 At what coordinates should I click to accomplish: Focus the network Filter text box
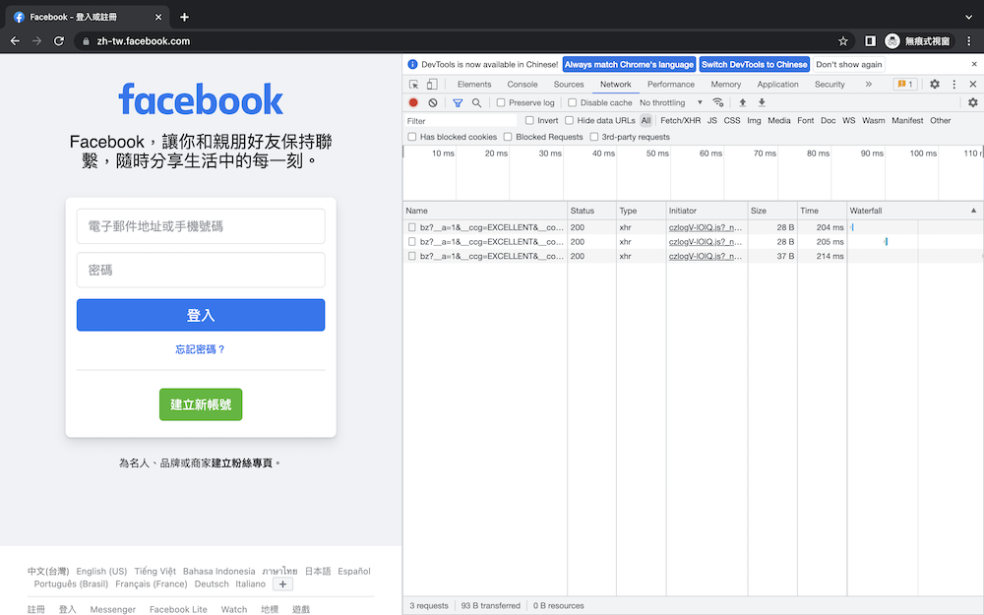[461, 120]
